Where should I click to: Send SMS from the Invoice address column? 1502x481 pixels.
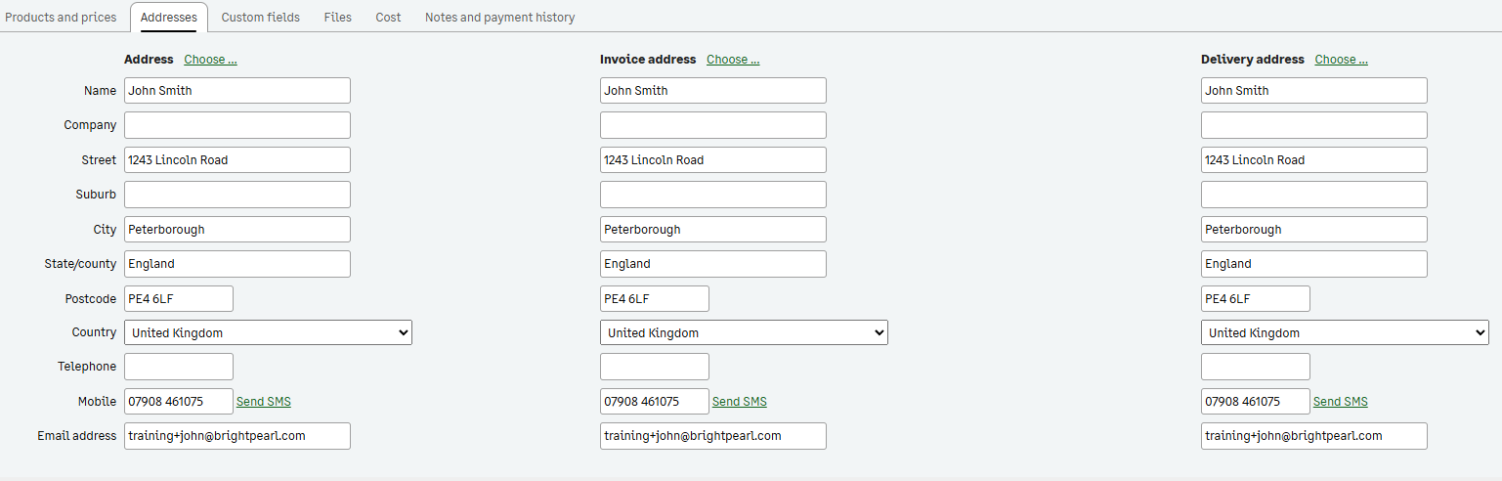point(740,402)
